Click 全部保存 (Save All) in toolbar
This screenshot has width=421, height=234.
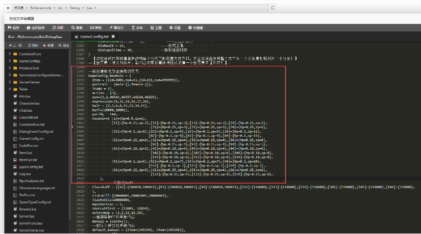(35, 27)
